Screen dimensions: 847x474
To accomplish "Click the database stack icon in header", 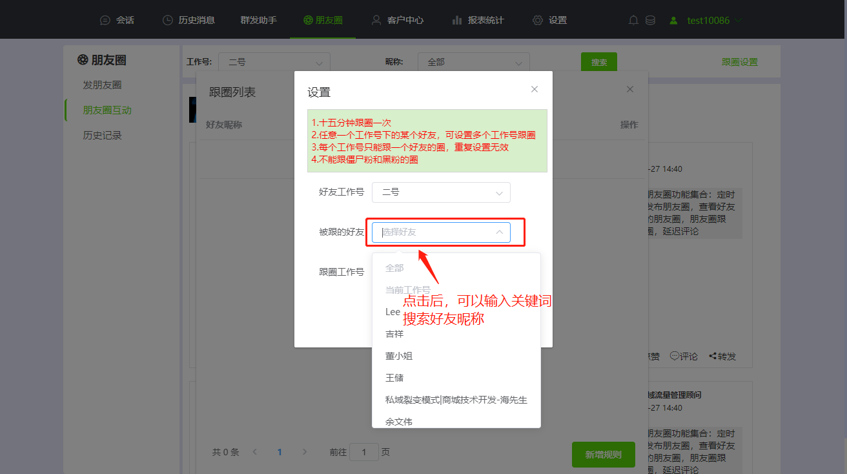I will point(650,20).
